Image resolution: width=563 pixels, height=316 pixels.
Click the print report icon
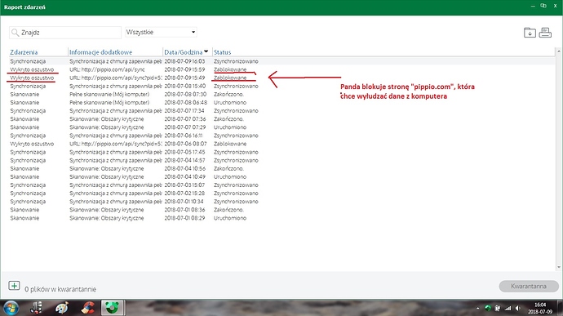point(545,33)
